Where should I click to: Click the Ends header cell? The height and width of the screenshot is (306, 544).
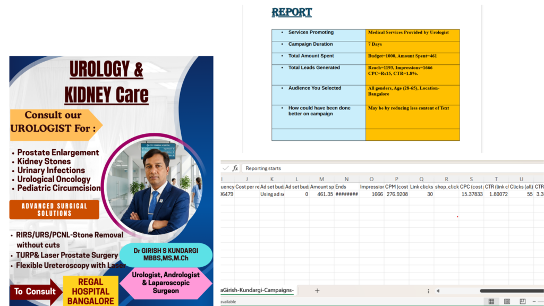[346, 186]
